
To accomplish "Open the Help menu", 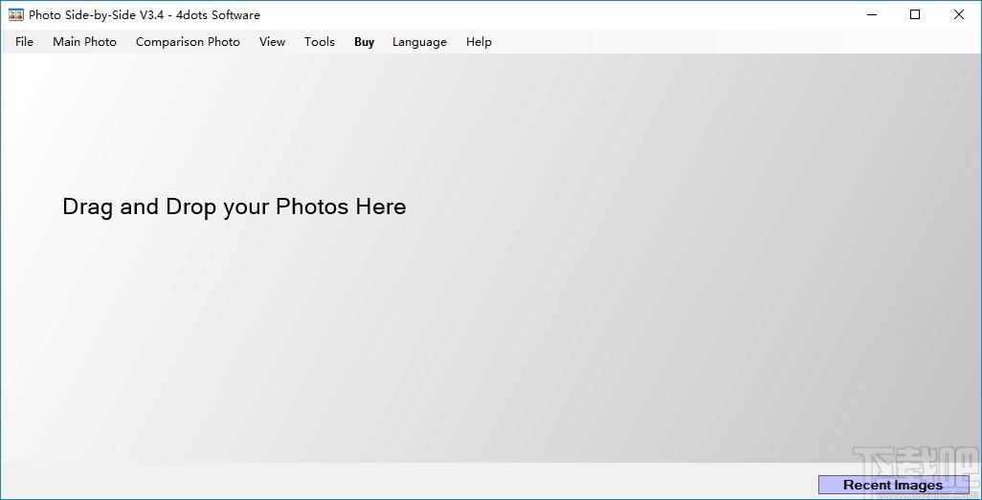I will pyautogui.click(x=479, y=42).
